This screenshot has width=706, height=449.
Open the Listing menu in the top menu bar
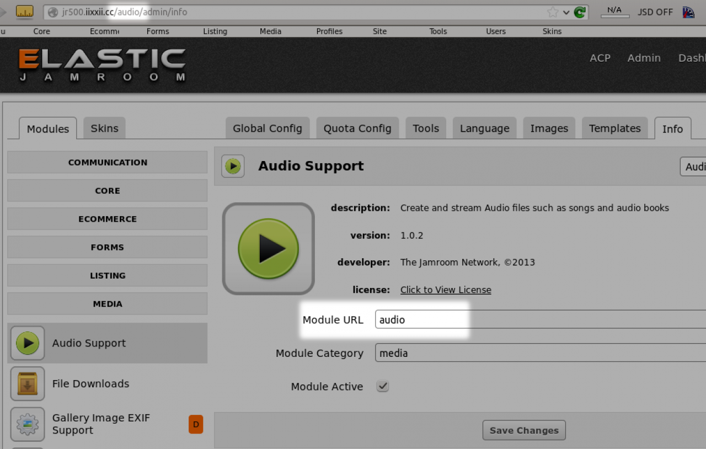215,31
